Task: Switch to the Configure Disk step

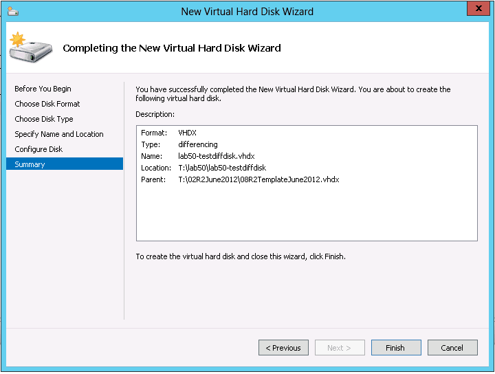Action: pyautogui.click(x=38, y=149)
